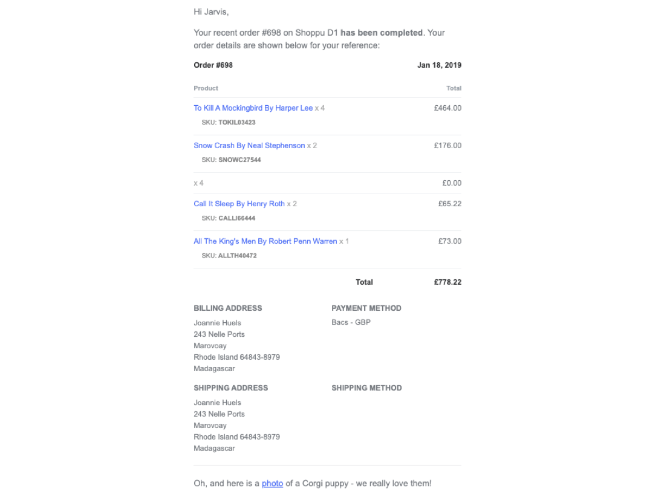Open the Snow Crash By Neal Stephenson link

point(249,146)
